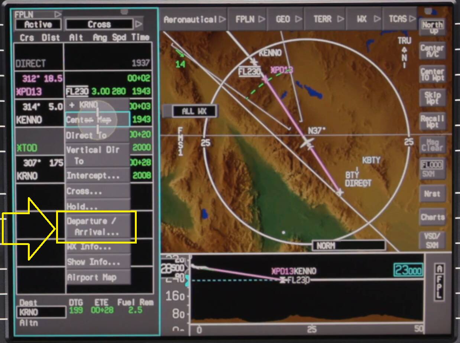
Task: Click the N37° latitude label
Action: click(x=317, y=131)
